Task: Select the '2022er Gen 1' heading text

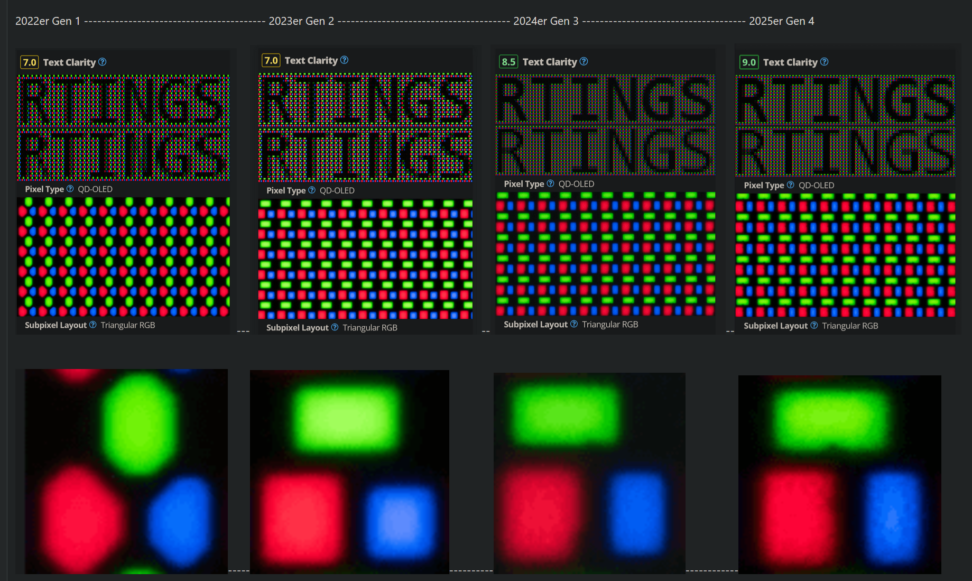Action: (48, 21)
